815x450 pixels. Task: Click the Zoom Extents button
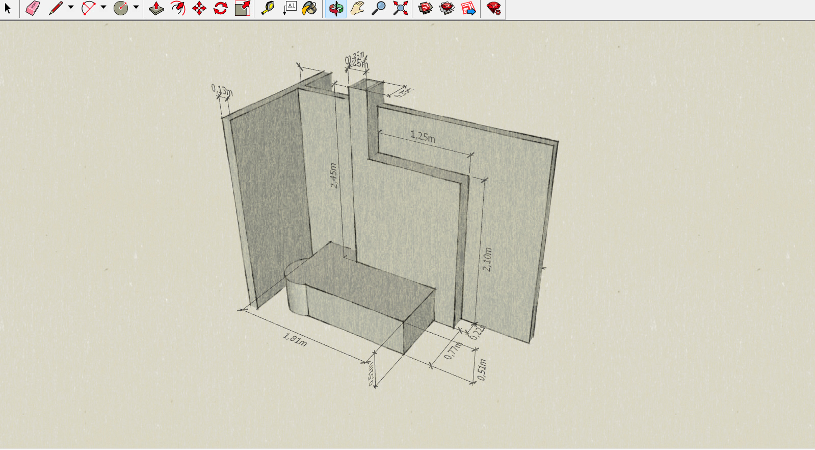401,8
